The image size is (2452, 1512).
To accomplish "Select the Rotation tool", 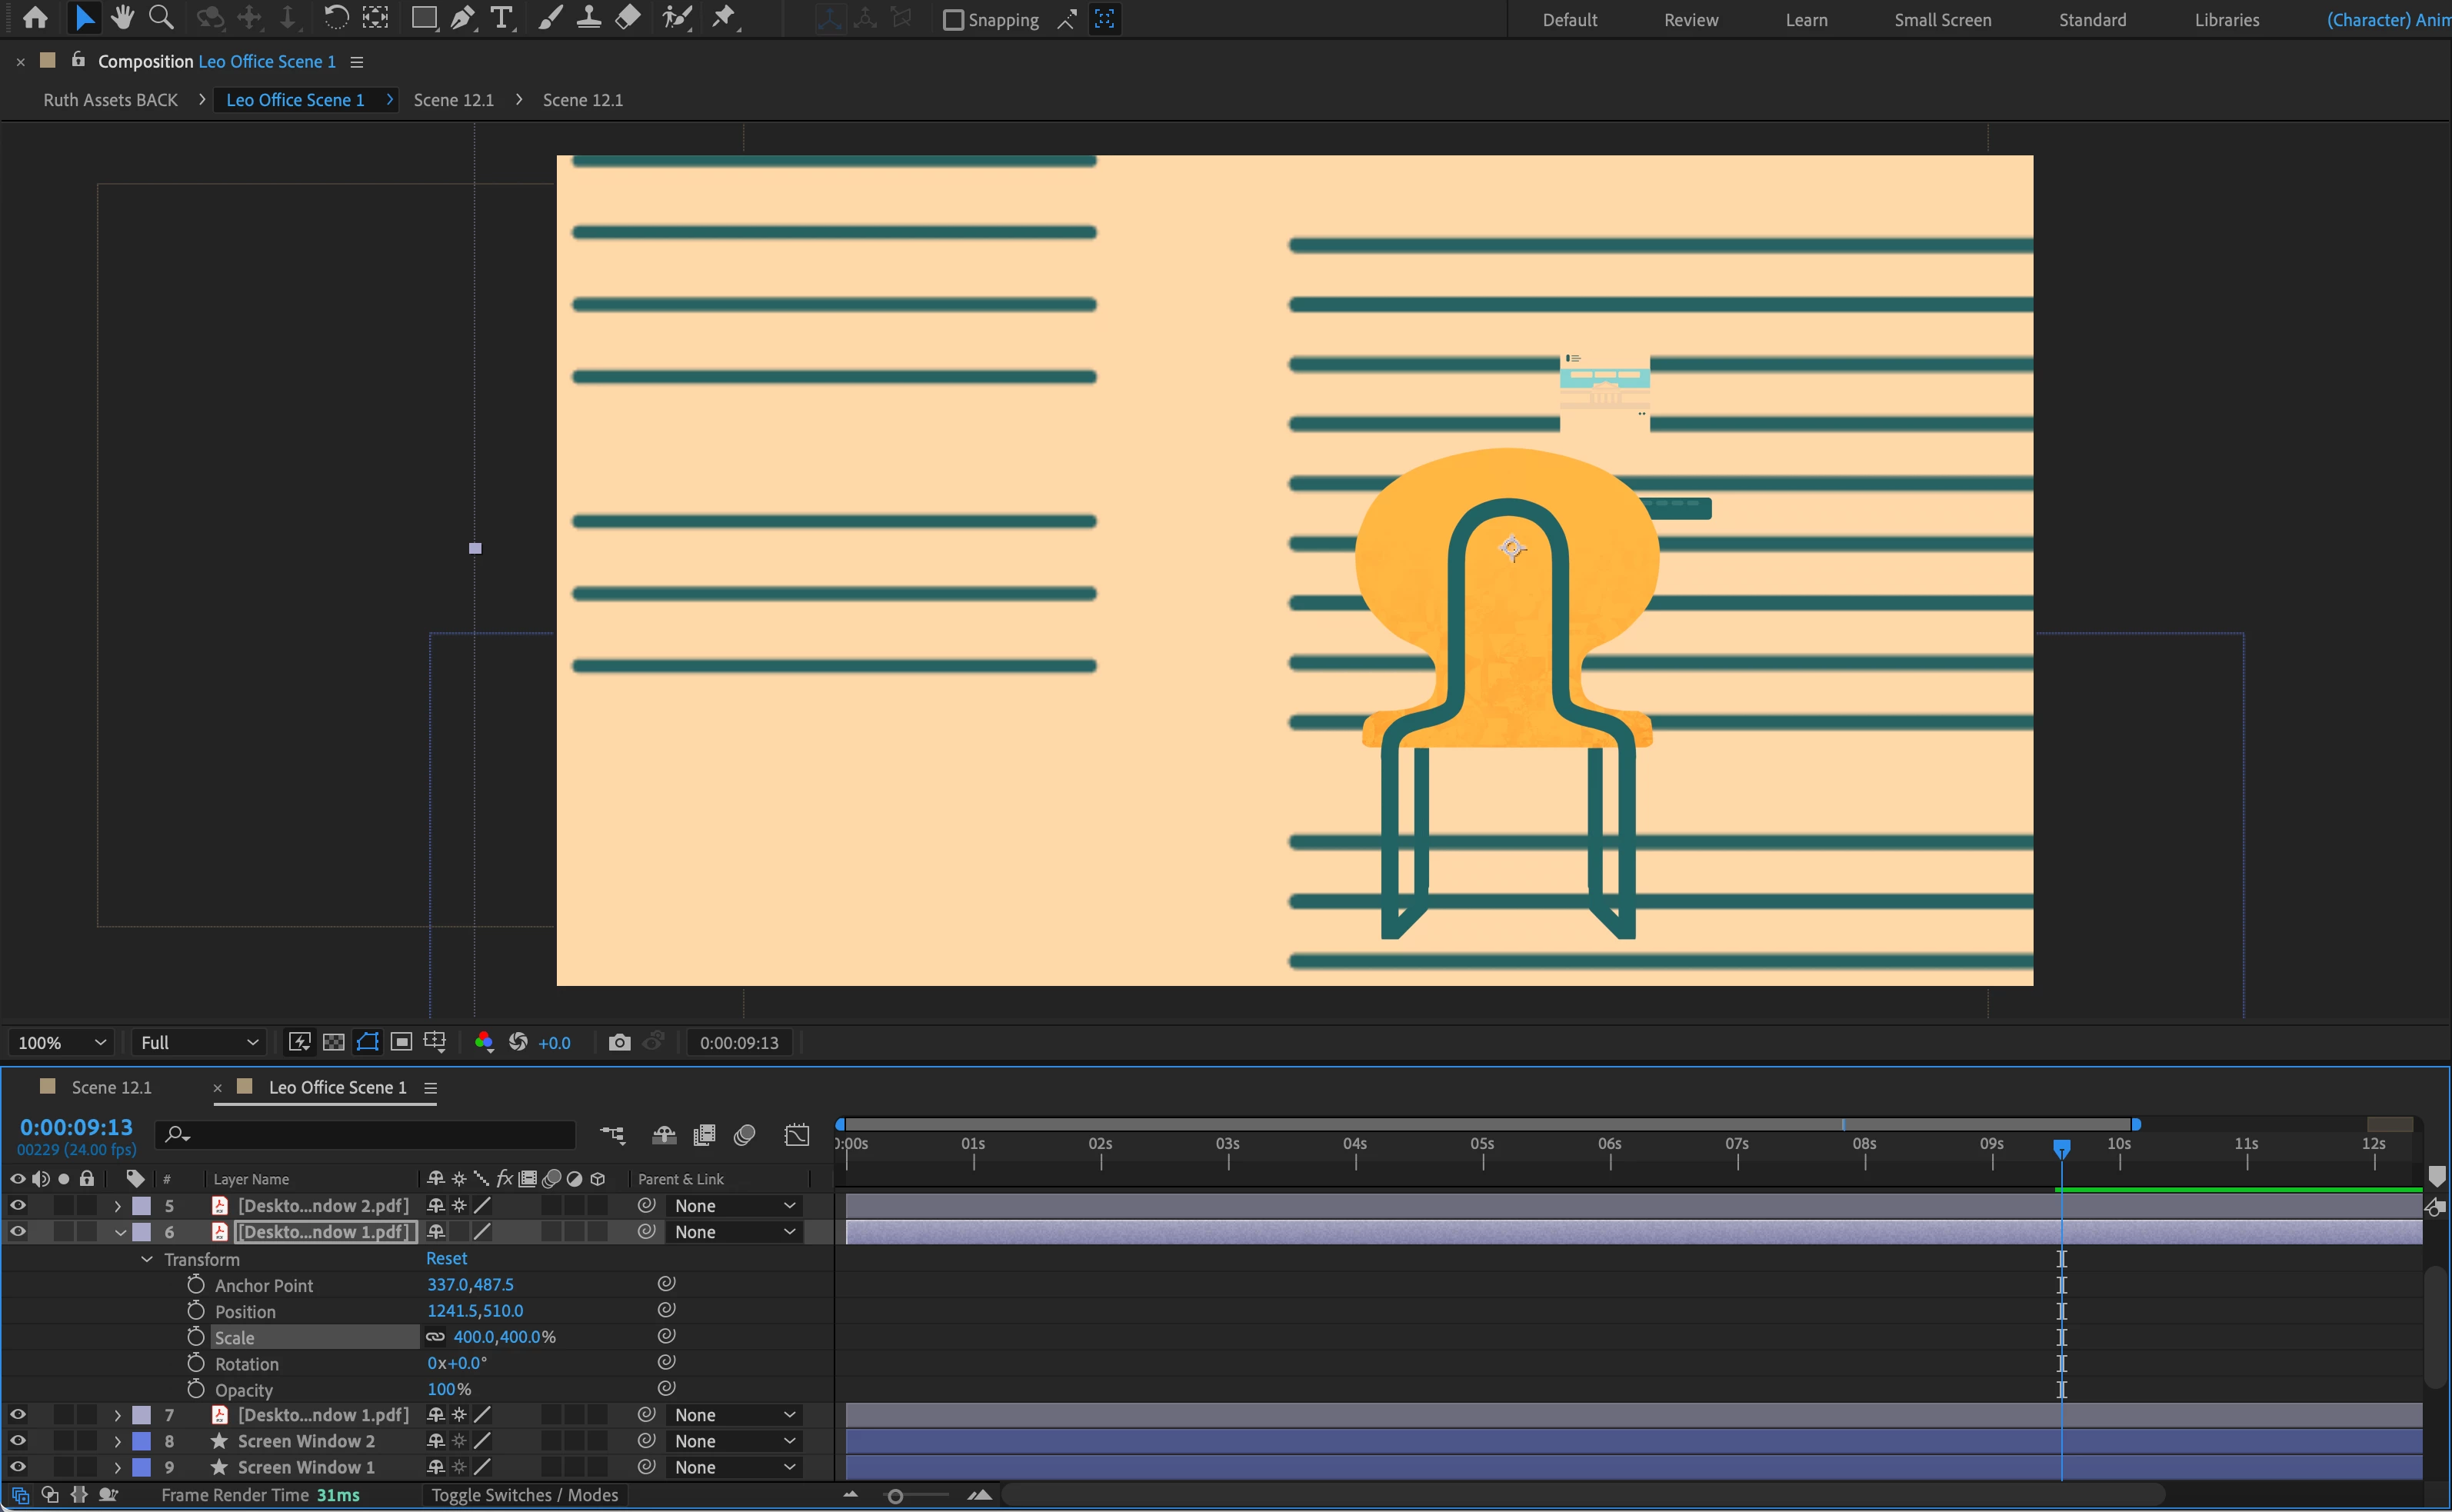I will (336, 17).
